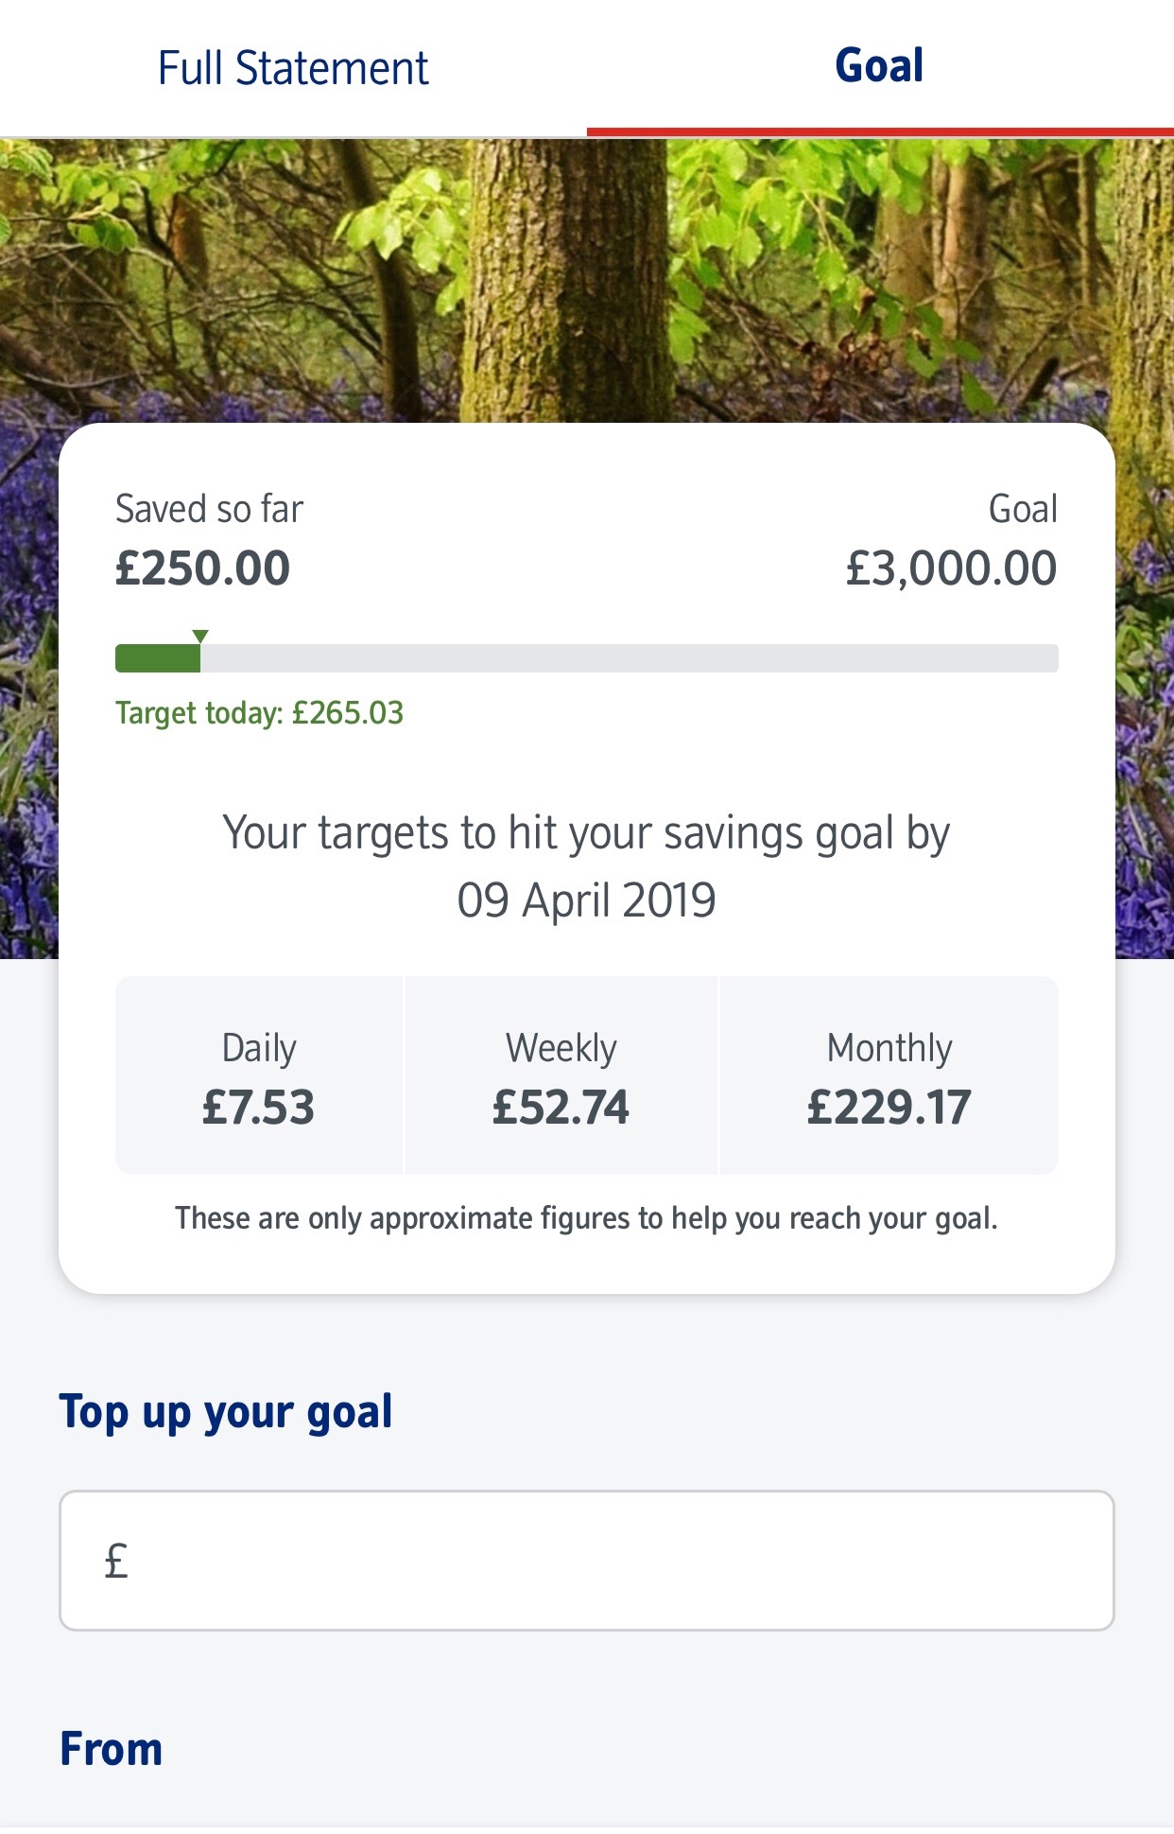The width and height of the screenshot is (1174, 1834).
Task: Tap the savings targets heading text
Action: click(x=586, y=834)
